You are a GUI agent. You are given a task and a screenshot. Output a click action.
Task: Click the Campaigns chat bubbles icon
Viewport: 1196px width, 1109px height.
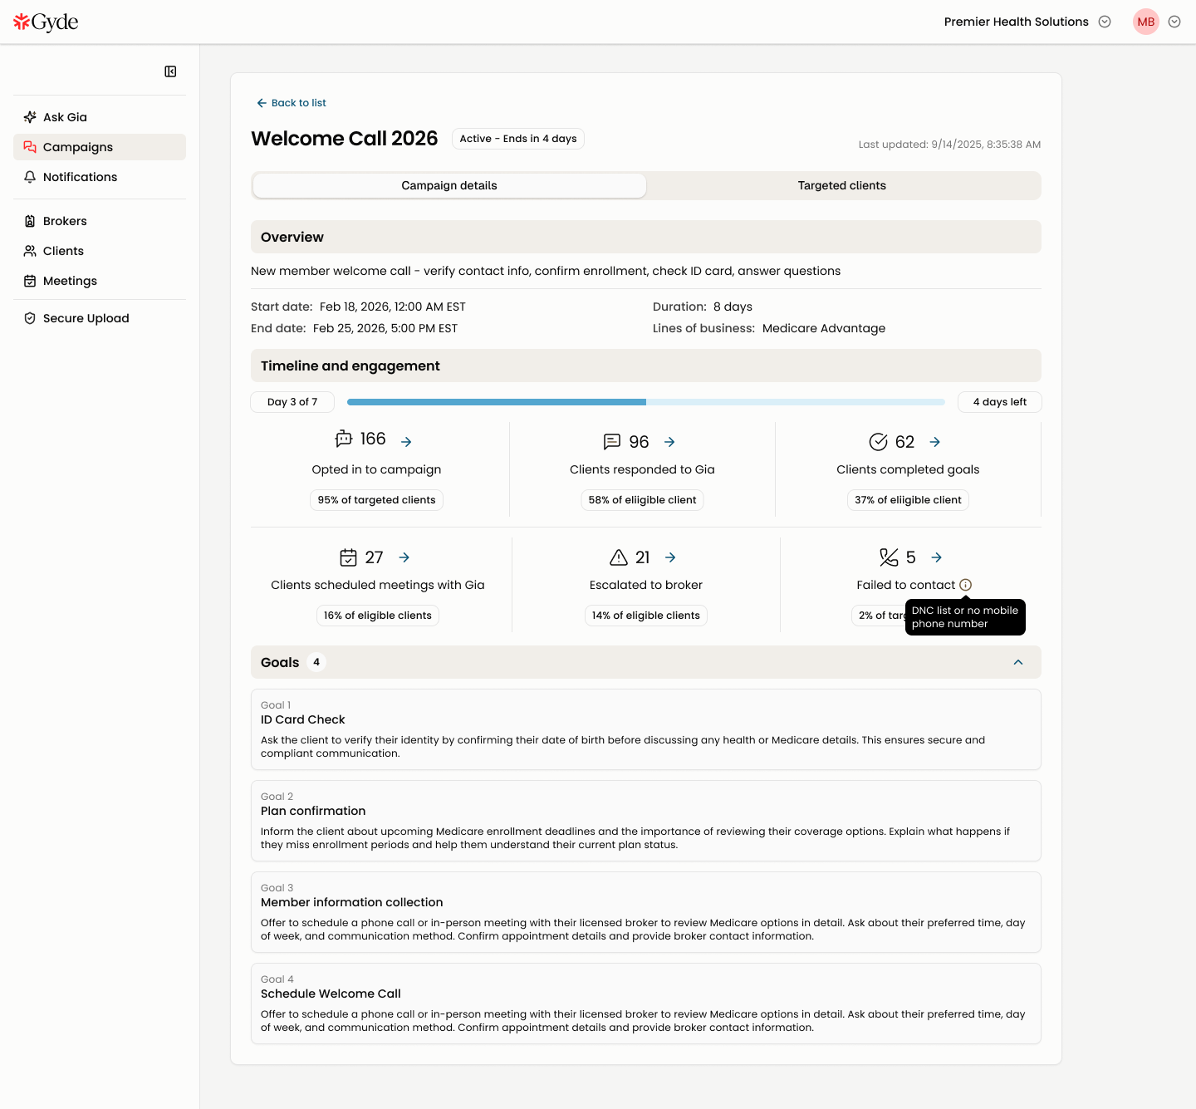coord(30,147)
